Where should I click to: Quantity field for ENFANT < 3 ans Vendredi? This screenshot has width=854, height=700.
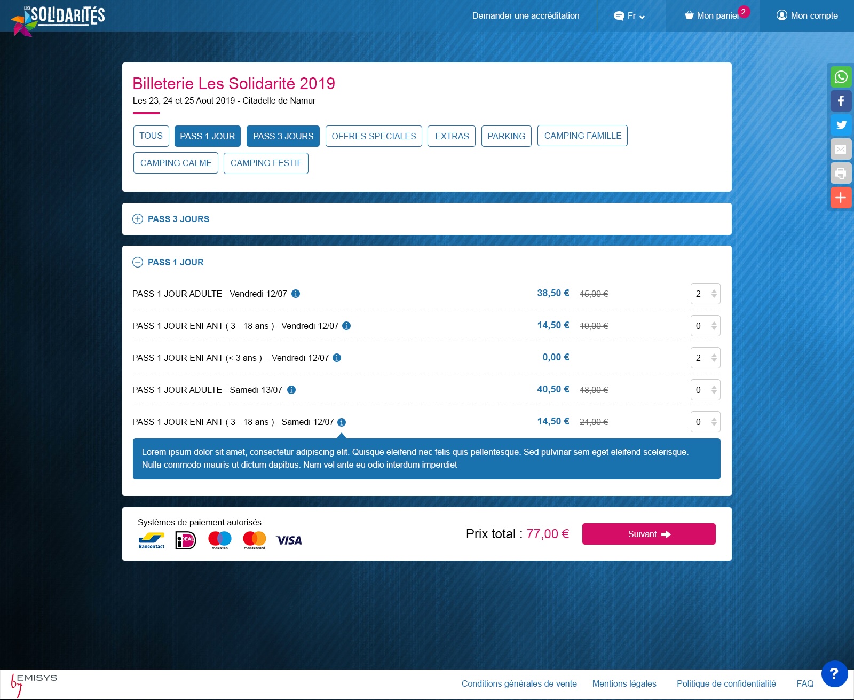tap(705, 358)
